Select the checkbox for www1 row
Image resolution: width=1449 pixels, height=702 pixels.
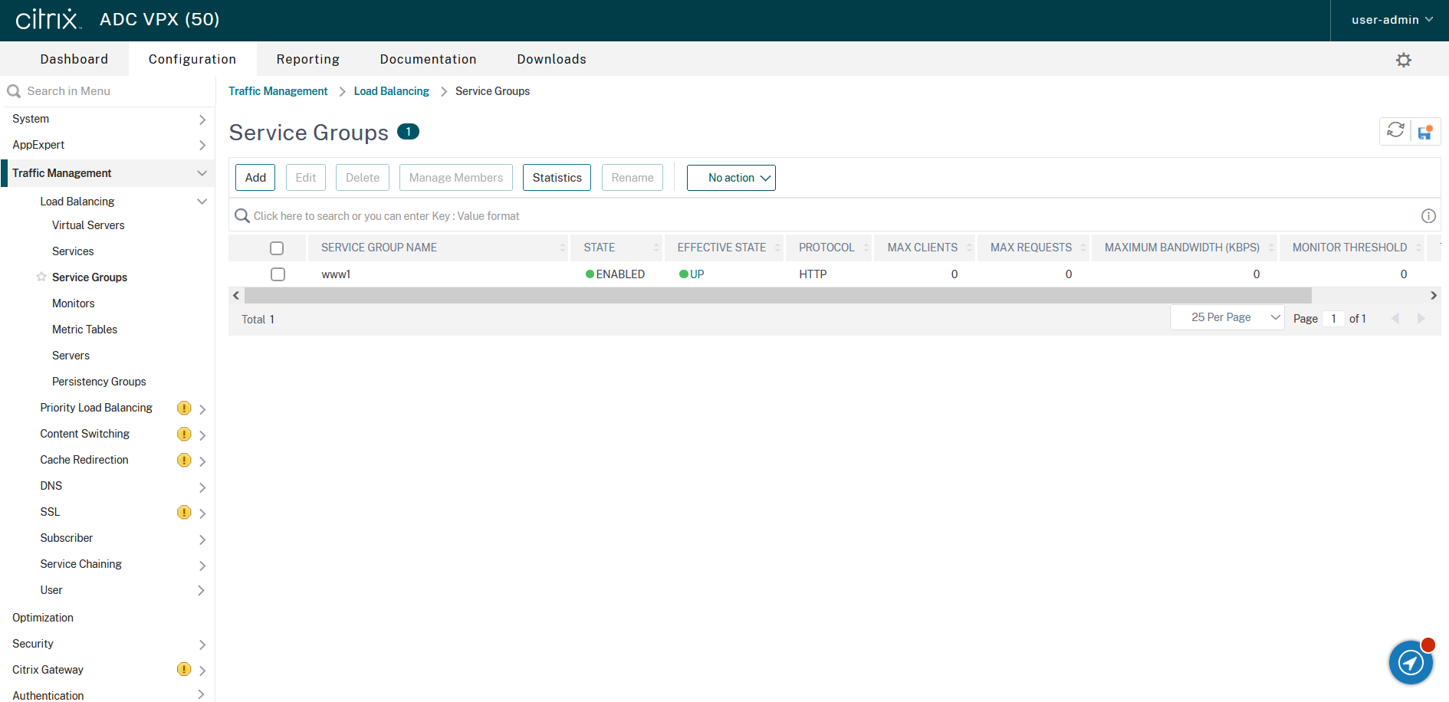pyautogui.click(x=278, y=274)
